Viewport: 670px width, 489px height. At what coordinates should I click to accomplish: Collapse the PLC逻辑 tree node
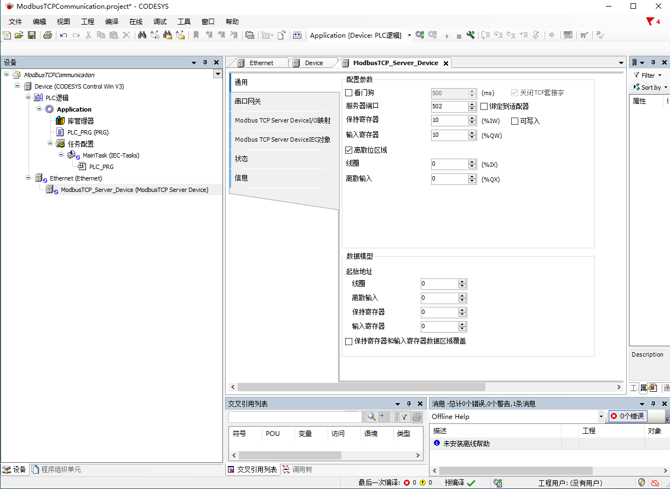[28, 97]
